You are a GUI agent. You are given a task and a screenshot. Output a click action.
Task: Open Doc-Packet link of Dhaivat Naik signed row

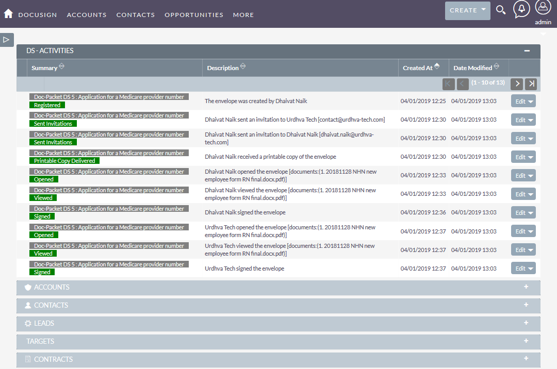(109, 209)
